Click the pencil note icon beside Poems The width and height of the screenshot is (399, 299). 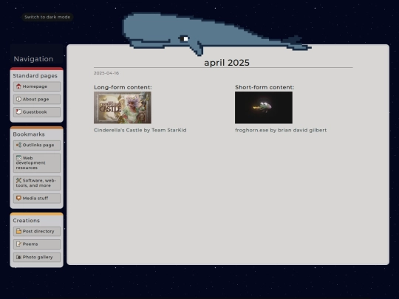tap(18, 244)
